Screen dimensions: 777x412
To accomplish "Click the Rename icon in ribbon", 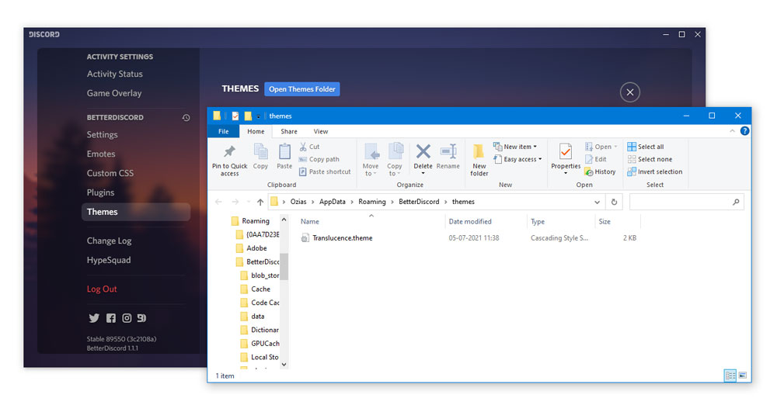I will click(x=448, y=151).
